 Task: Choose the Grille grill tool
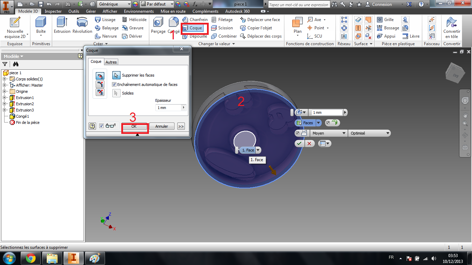[x=385, y=20]
